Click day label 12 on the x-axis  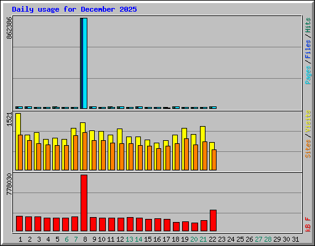click(x=120, y=239)
